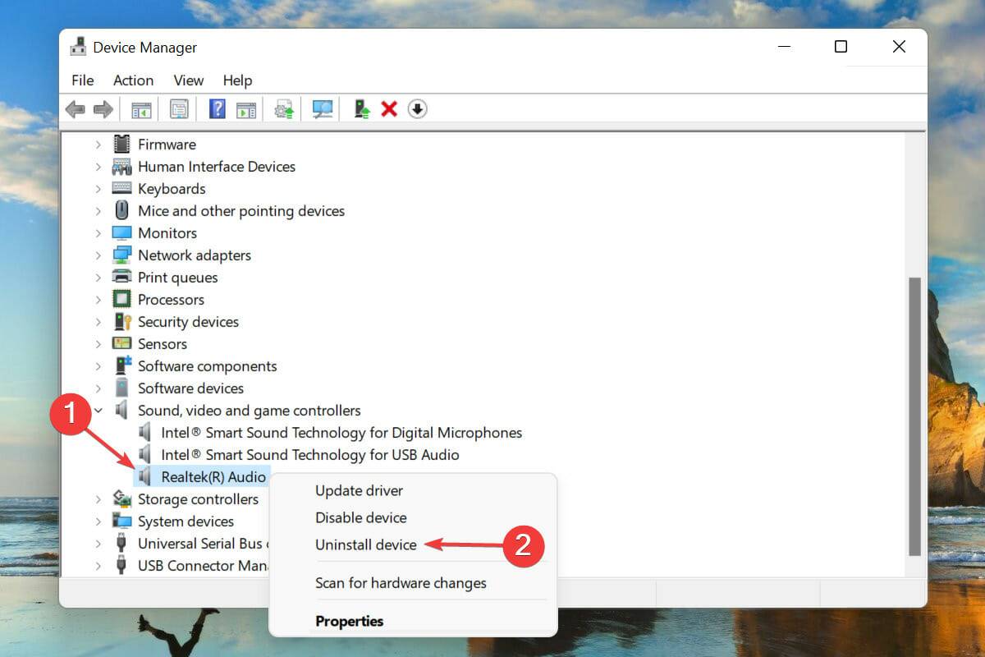Select Update driver in the context menu
This screenshot has width=985, height=657.
click(x=359, y=490)
